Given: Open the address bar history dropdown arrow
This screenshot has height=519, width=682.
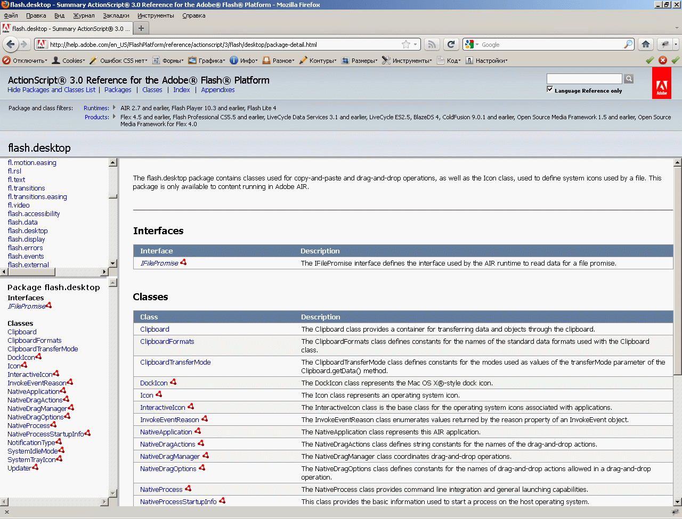Looking at the screenshot, I should [x=416, y=45].
